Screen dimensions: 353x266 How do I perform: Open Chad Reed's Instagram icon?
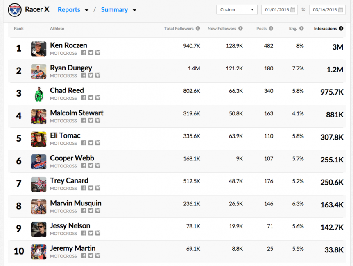tap(97, 98)
